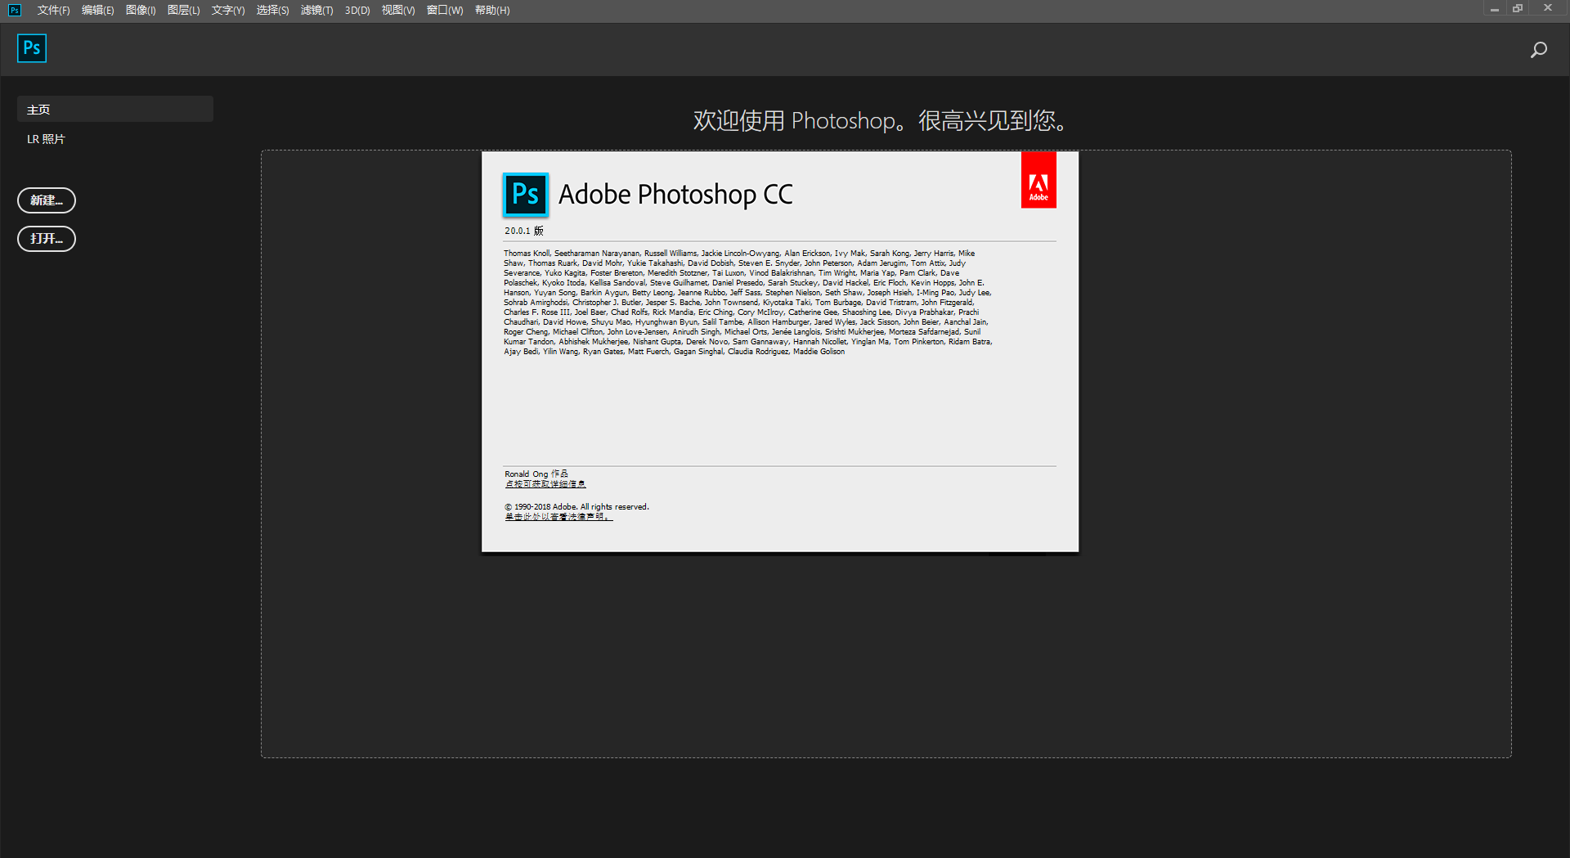Open the 图层(L) menu
This screenshot has height=858, width=1570.
pyautogui.click(x=183, y=11)
